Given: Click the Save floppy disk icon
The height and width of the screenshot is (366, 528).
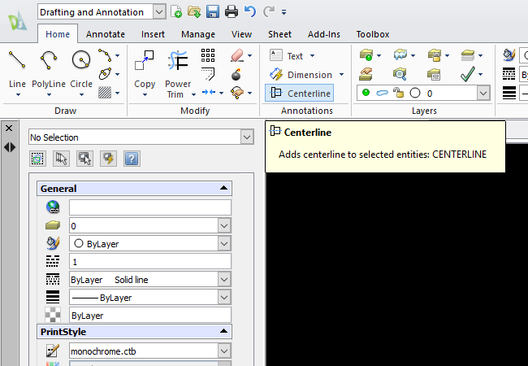Looking at the screenshot, I should click(x=213, y=11).
